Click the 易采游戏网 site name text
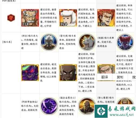Image resolution: width=136 pixels, height=118 pixels. (122, 109)
